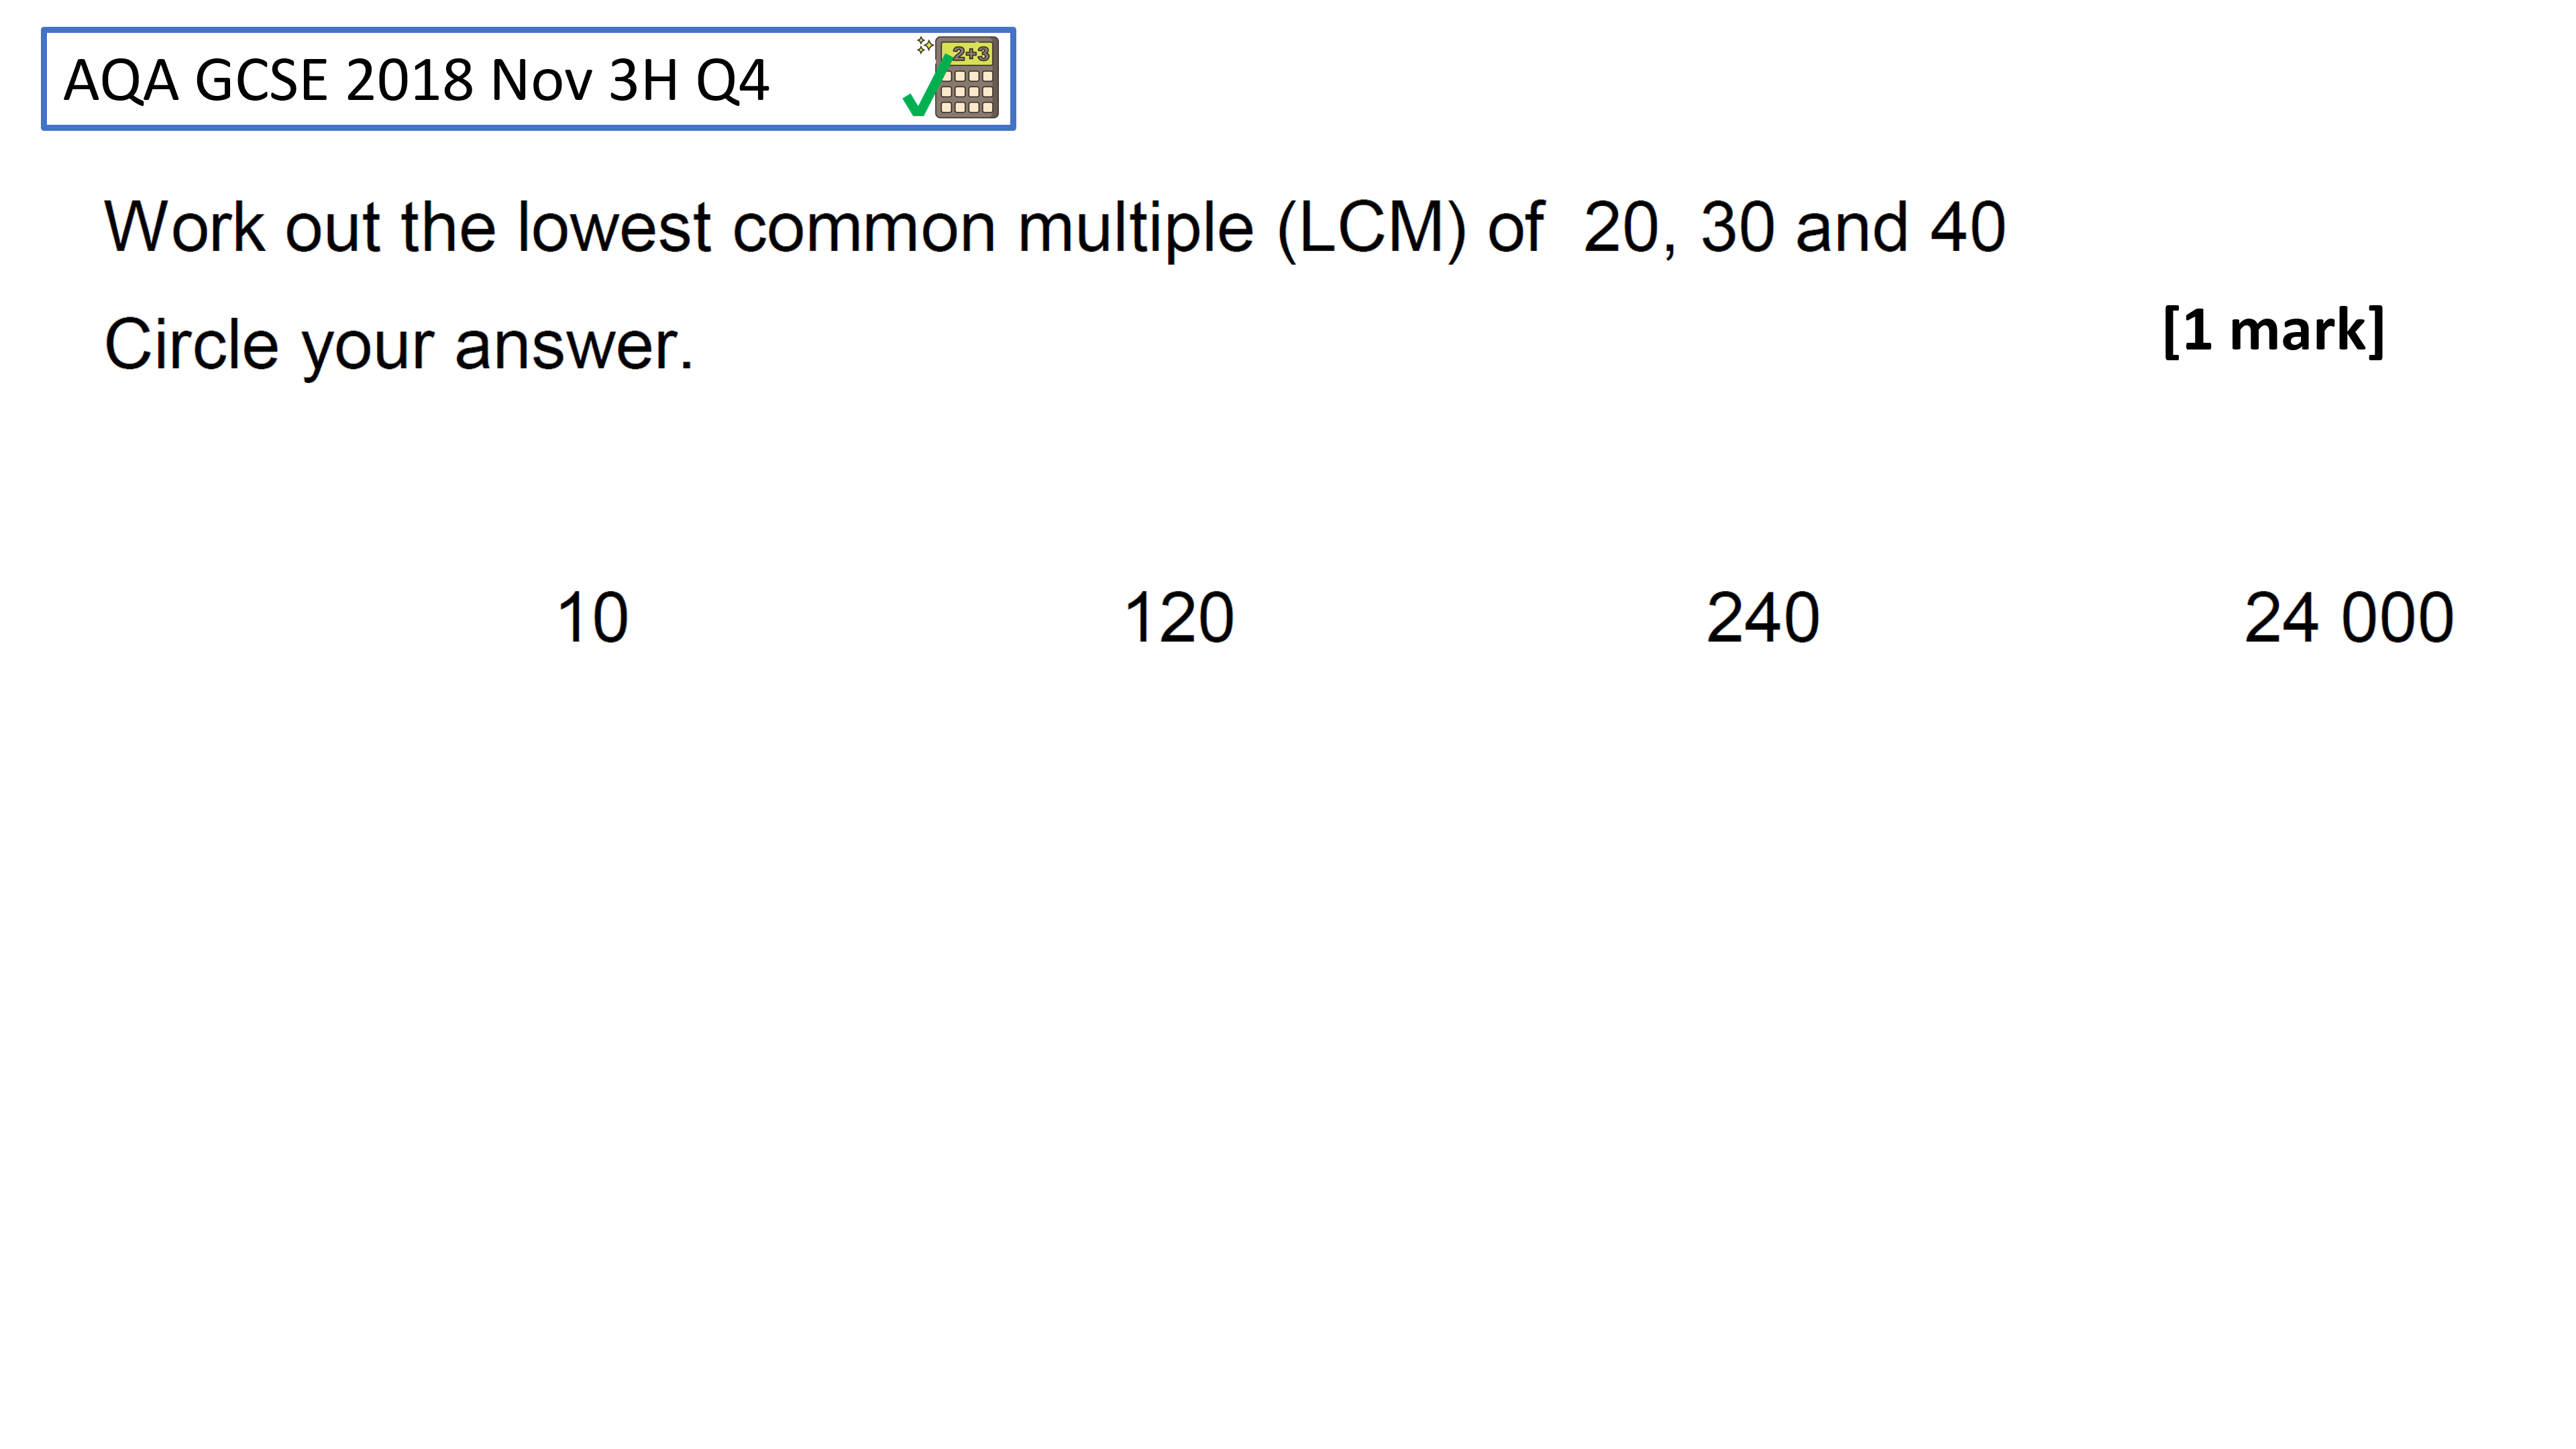Select the answer option 10
The image size is (2576, 1449).
pyautogui.click(x=592, y=617)
